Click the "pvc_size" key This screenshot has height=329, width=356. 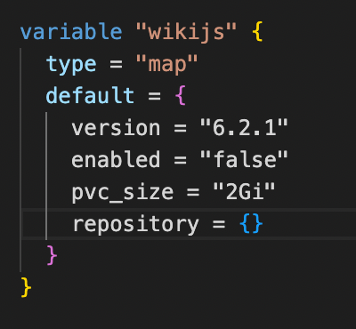(x=122, y=193)
